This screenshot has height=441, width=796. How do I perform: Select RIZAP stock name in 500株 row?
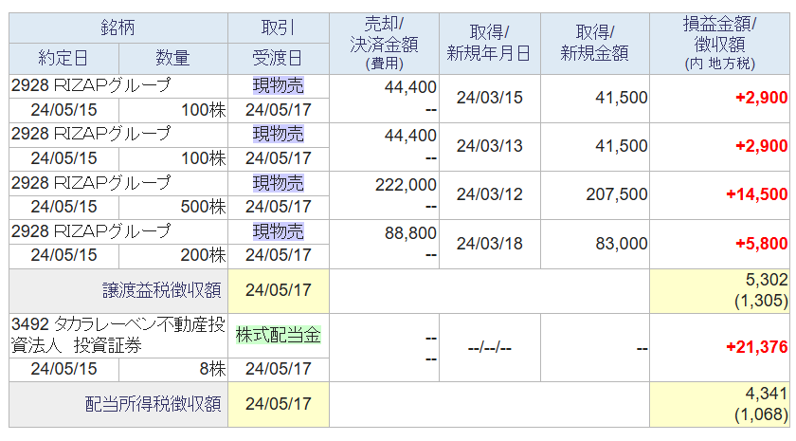[91, 182]
